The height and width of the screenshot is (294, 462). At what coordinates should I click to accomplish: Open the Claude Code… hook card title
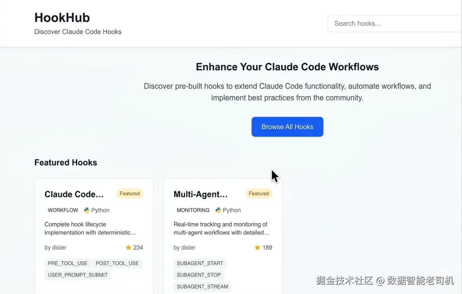pos(74,194)
